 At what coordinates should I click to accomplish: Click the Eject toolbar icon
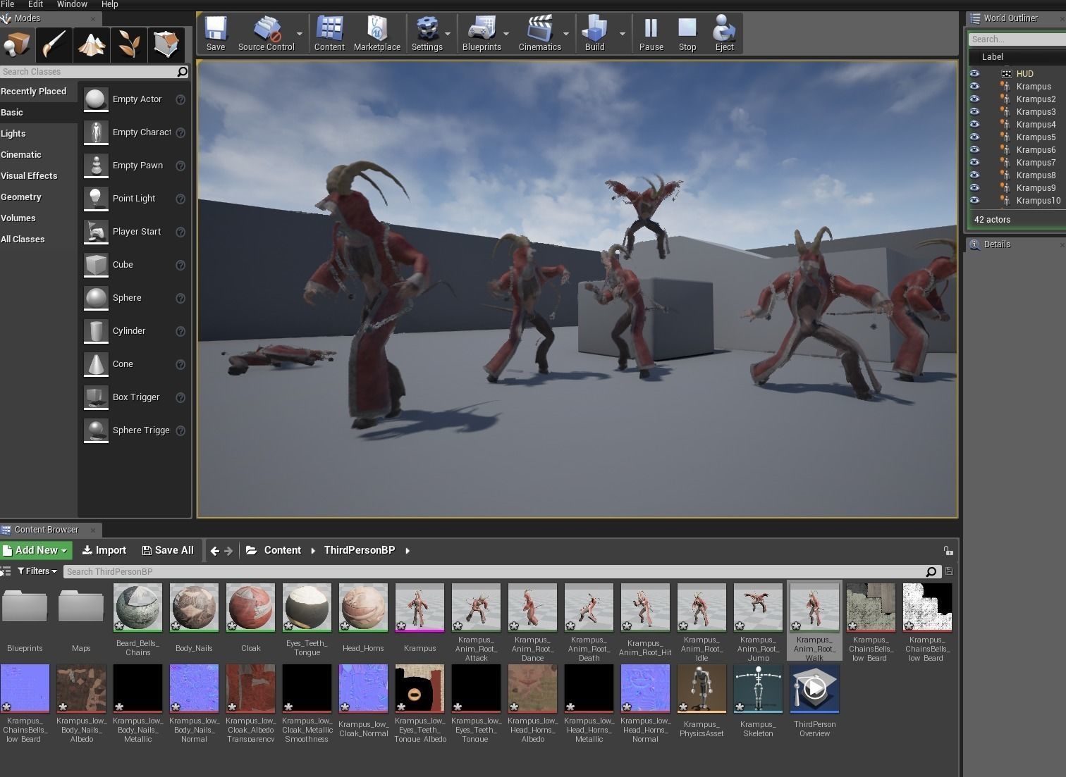pyautogui.click(x=725, y=33)
